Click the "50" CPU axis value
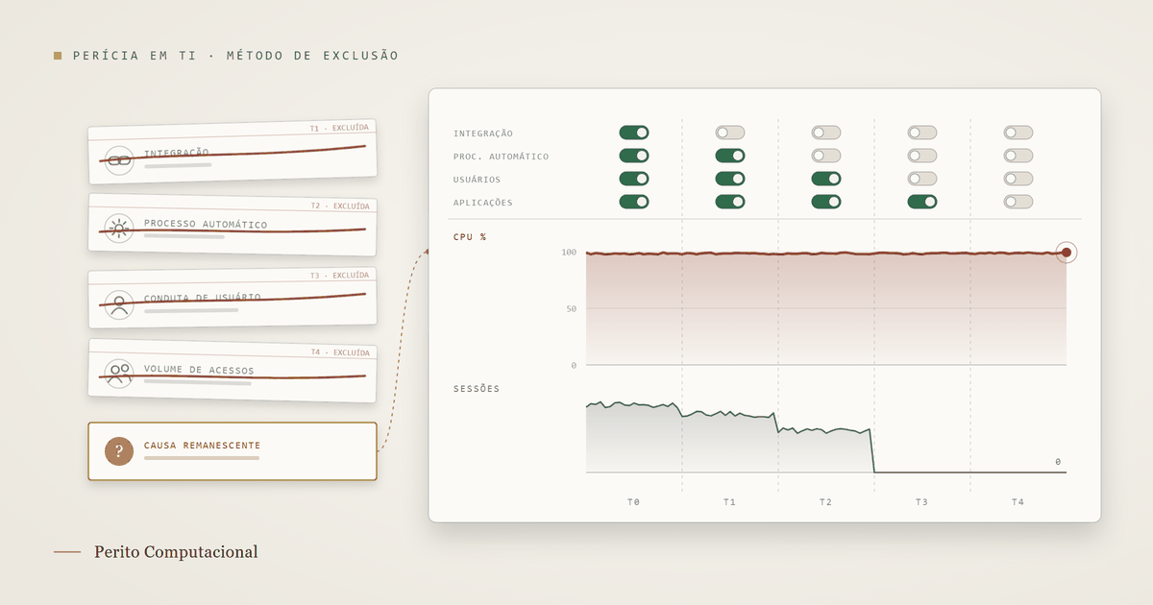The image size is (1153, 605). coord(571,309)
